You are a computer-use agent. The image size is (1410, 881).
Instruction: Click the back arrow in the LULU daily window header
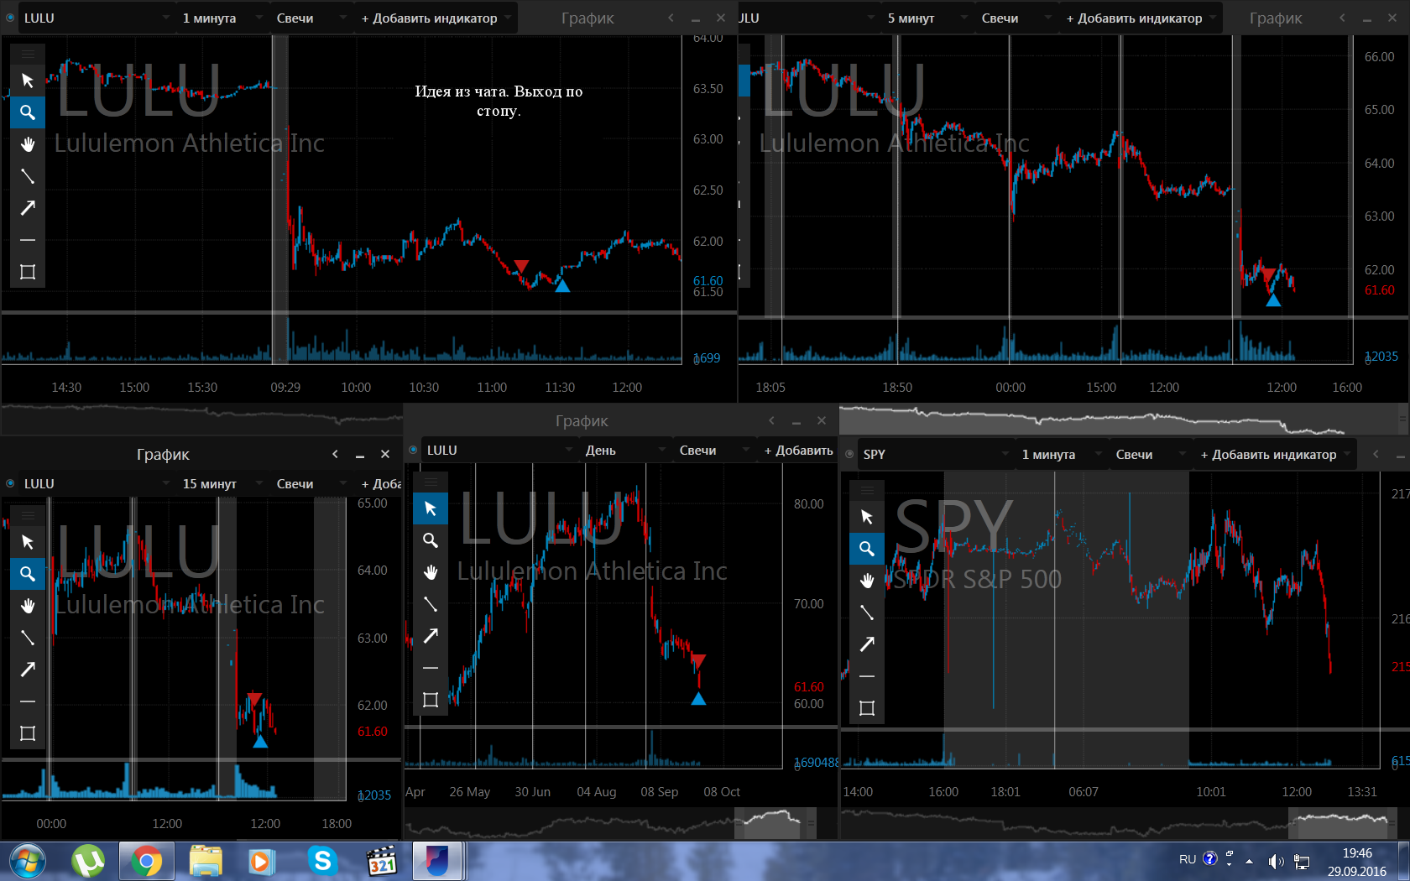click(x=771, y=420)
